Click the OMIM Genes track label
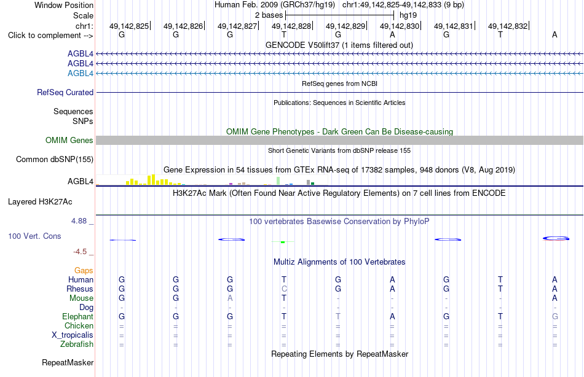 pyautogui.click(x=69, y=141)
